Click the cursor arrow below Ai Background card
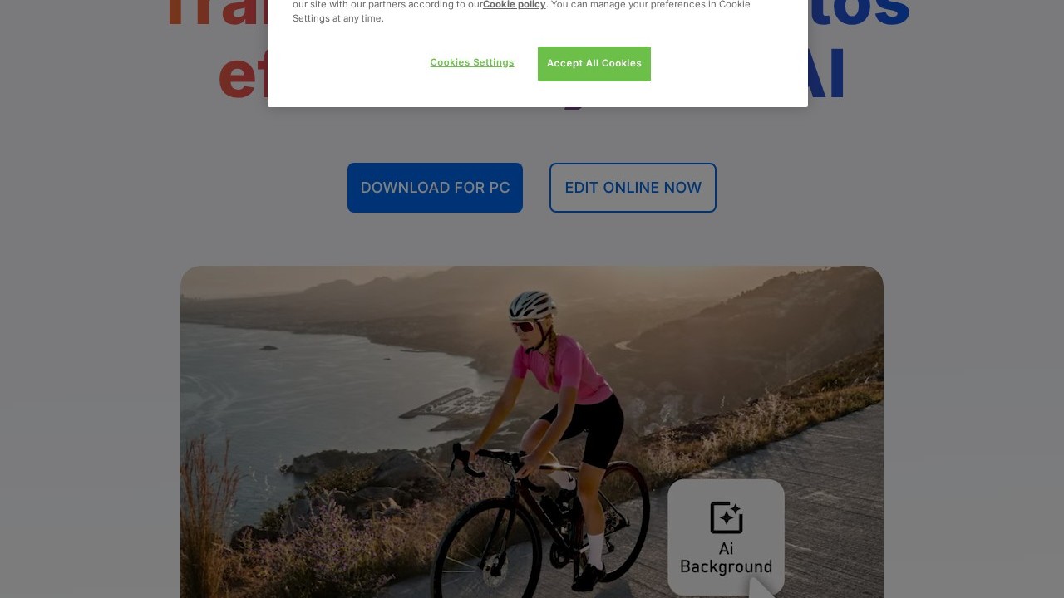 [x=761, y=588]
